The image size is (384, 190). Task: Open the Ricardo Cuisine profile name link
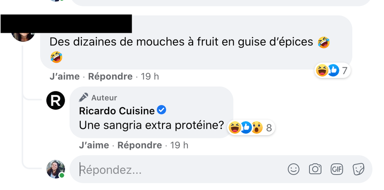(117, 111)
